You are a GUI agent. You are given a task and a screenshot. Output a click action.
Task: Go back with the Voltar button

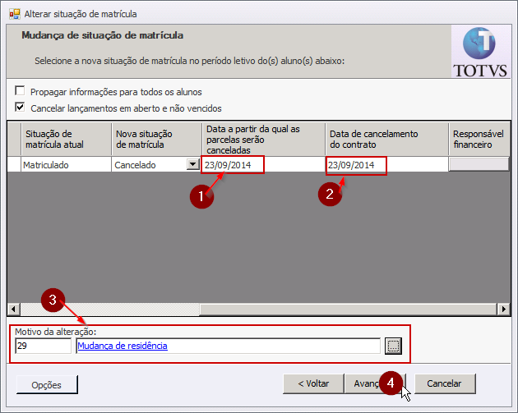point(313,383)
